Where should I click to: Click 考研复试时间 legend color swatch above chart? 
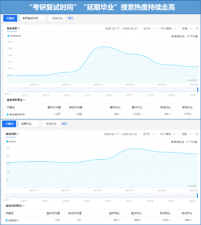click(8, 36)
